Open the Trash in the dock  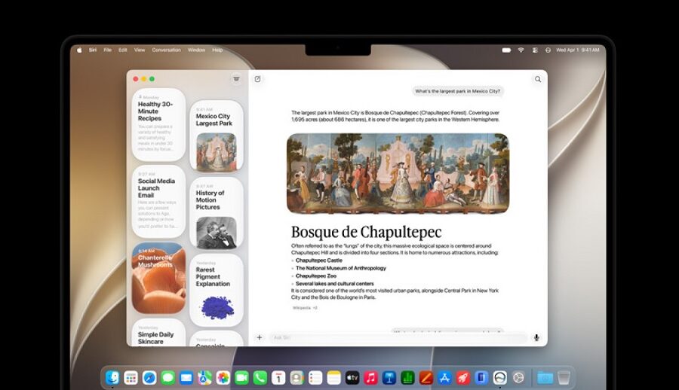[x=564, y=378]
